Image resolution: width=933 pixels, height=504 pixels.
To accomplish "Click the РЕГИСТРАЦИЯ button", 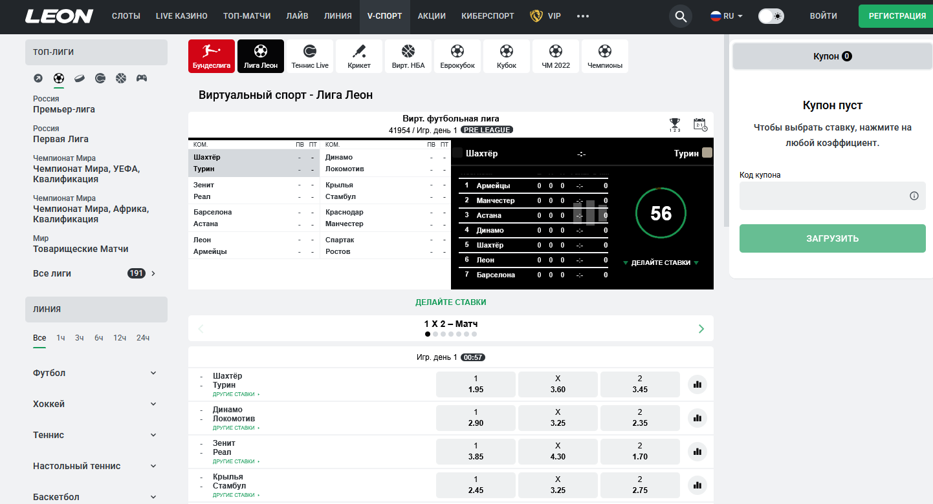I will (896, 16).
